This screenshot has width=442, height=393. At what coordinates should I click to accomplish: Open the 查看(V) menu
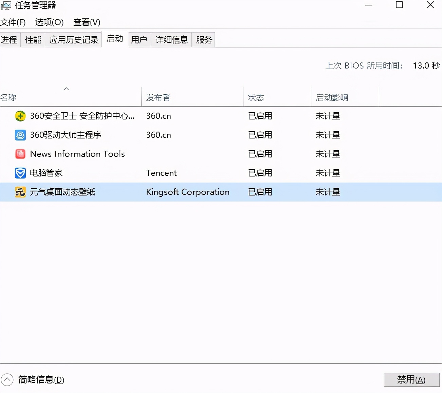coord(87,22)
